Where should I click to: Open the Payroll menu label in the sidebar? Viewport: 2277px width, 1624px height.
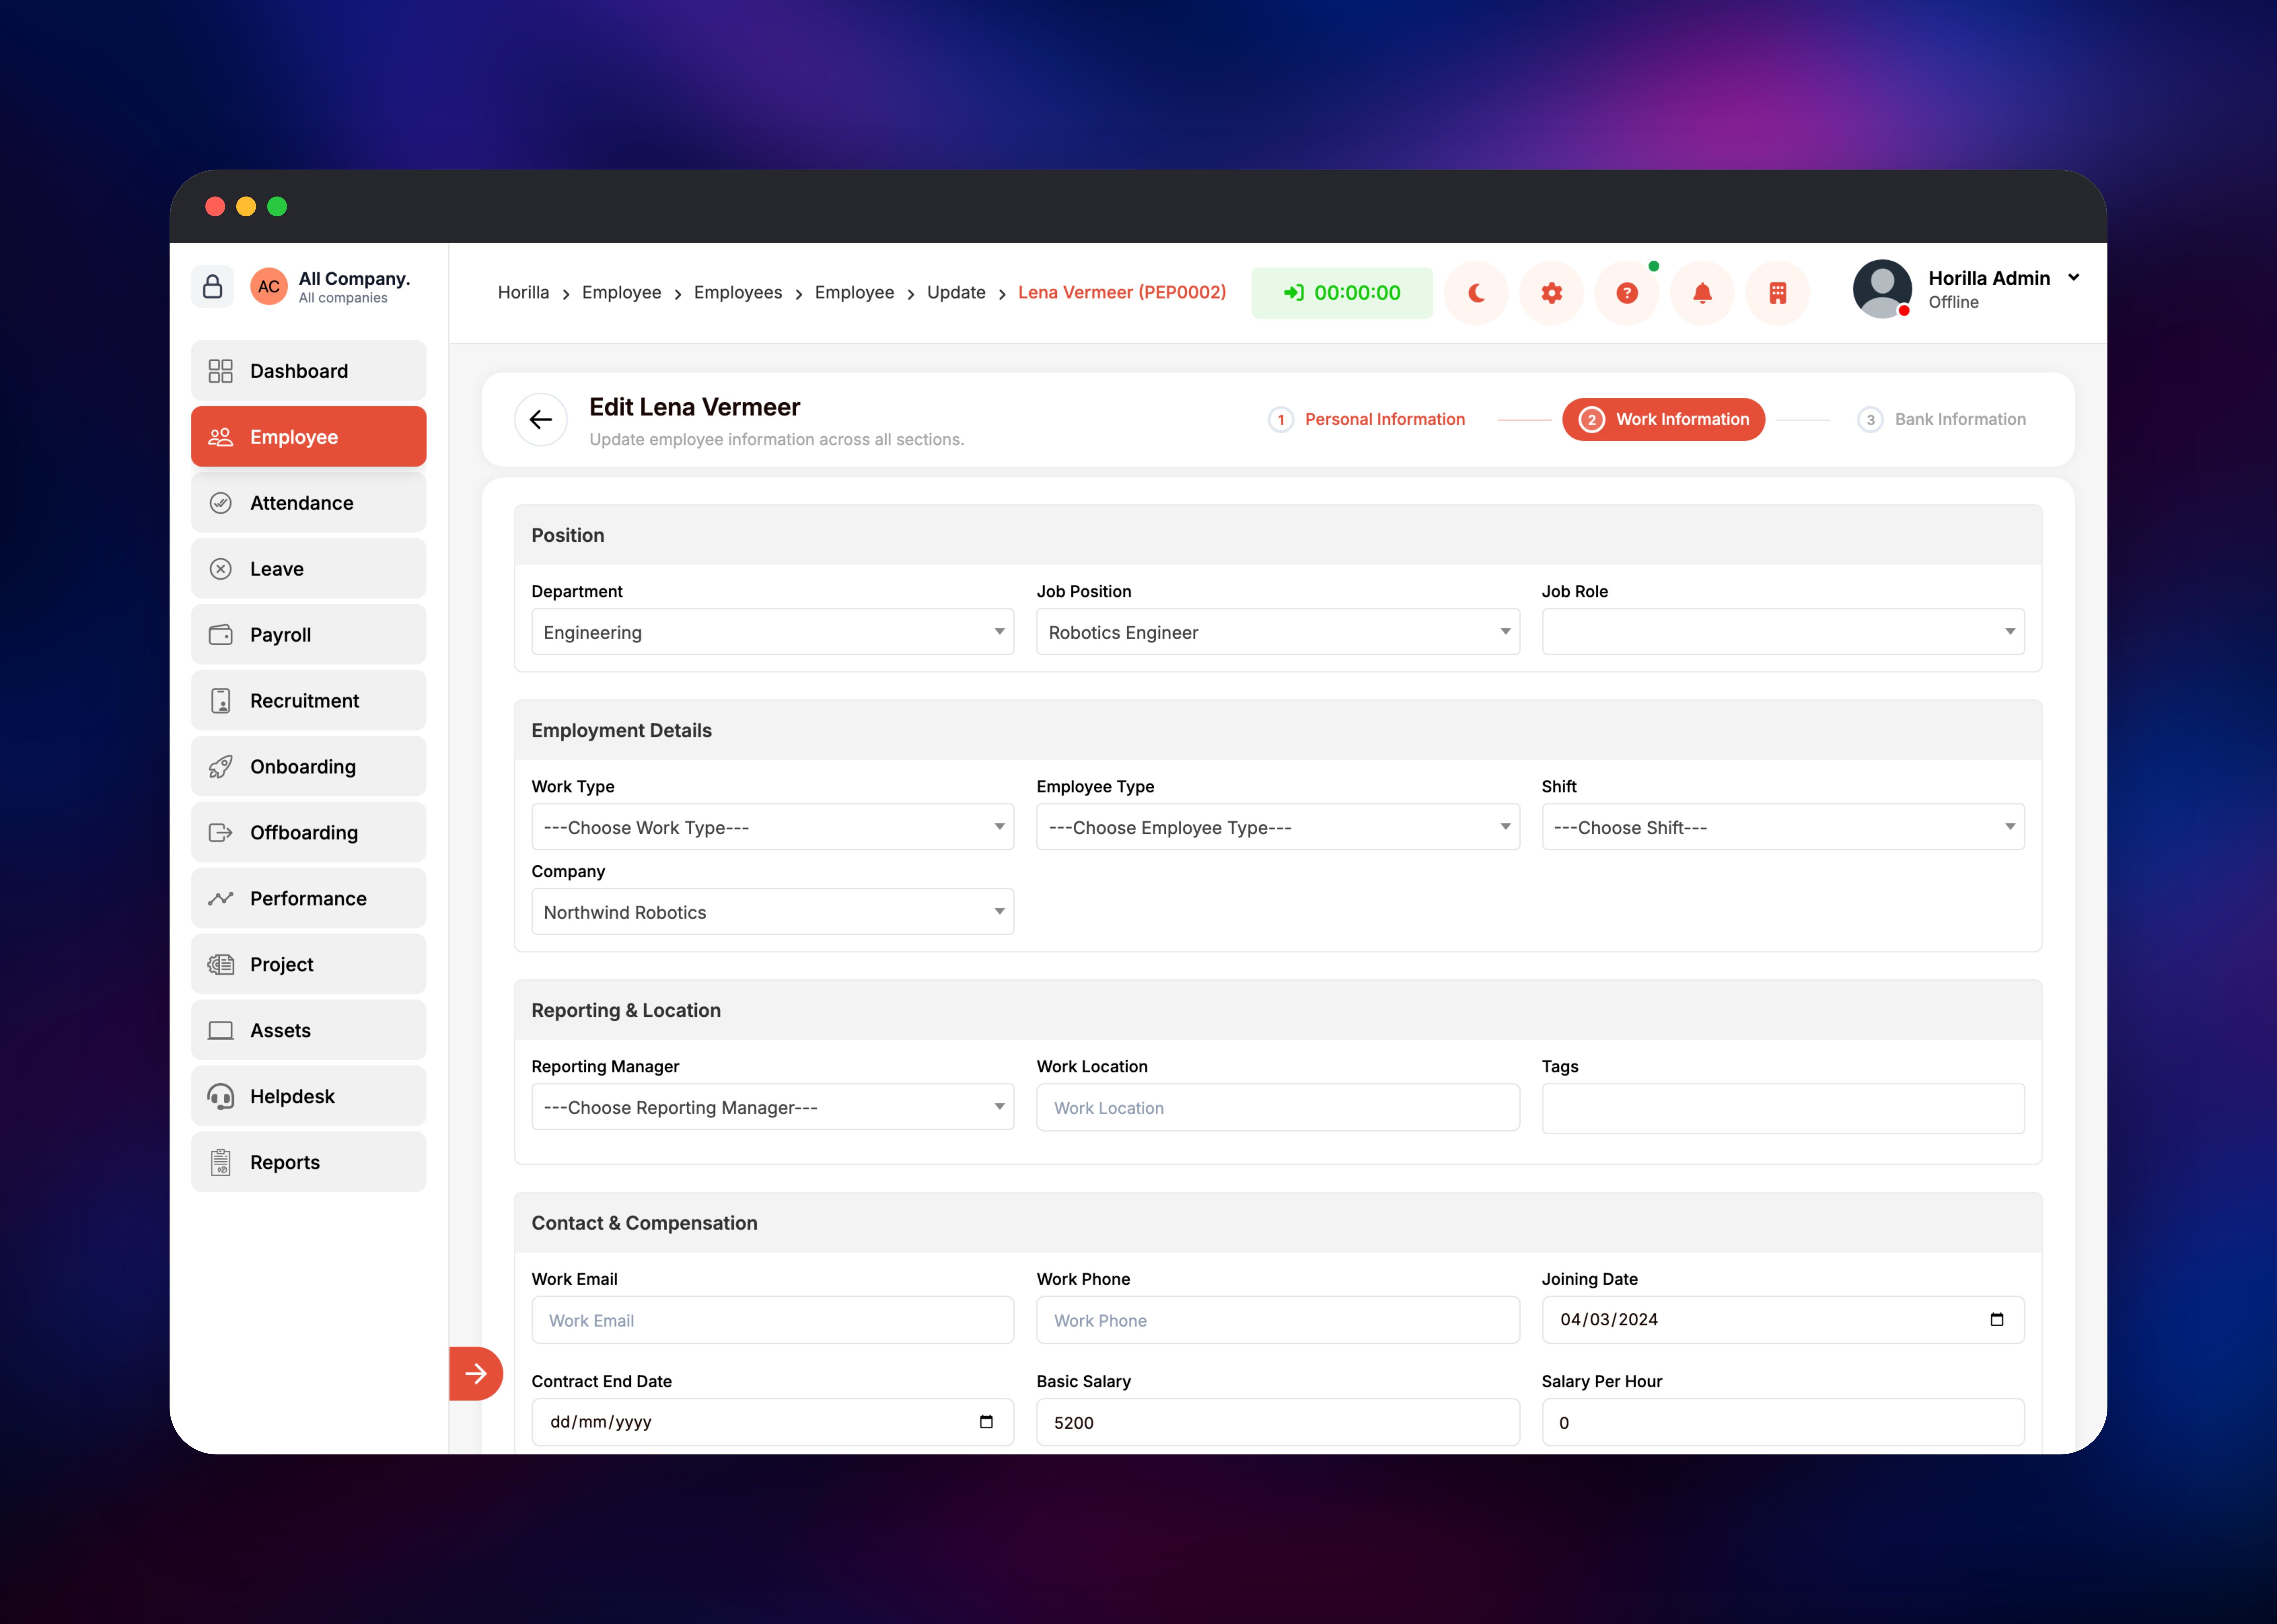pos(281,635)
